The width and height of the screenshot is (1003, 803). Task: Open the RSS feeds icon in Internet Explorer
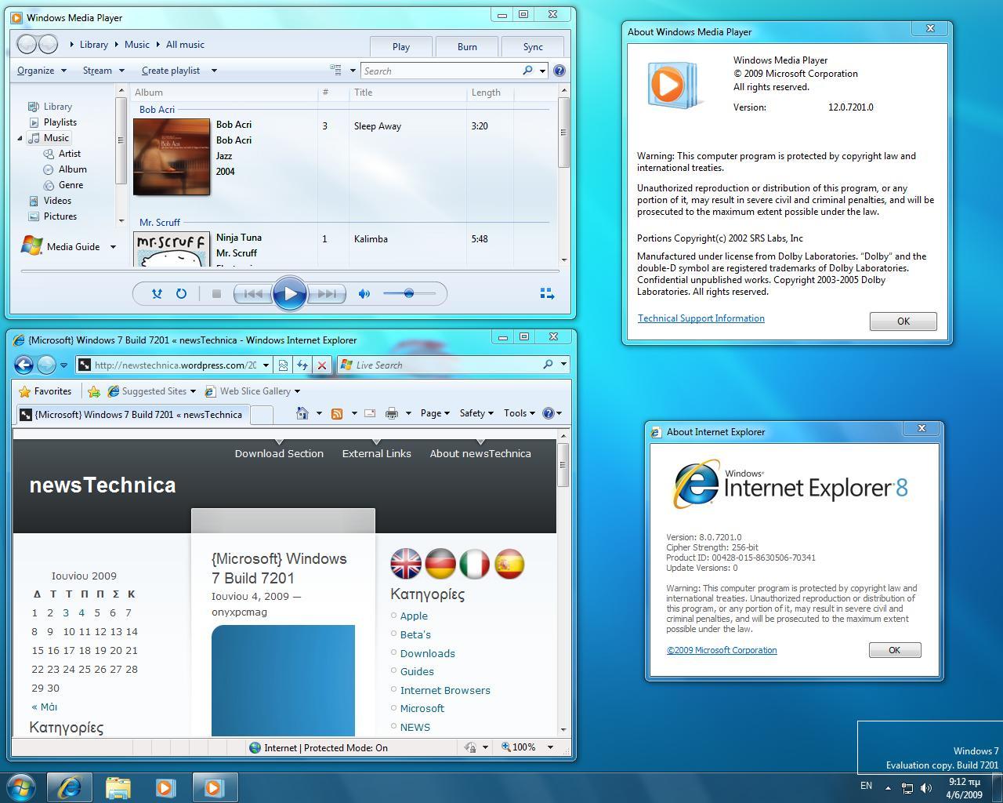pyautogui.click(x=336, y=412)
